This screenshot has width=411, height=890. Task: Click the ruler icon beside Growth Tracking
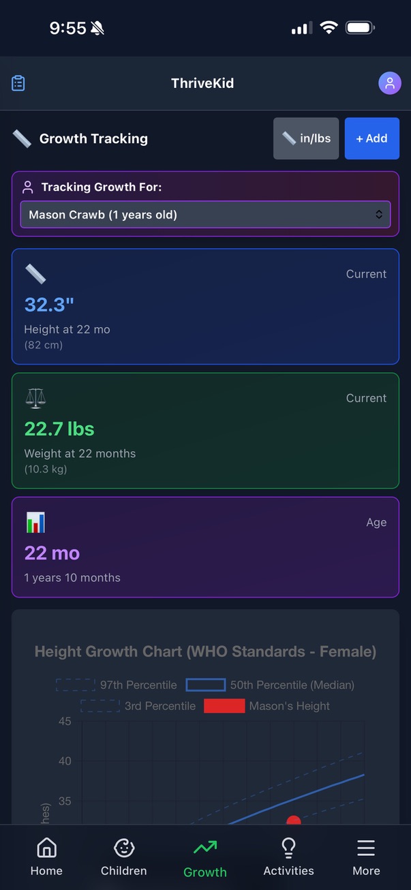pyautogui.click(x=22, y=138)
